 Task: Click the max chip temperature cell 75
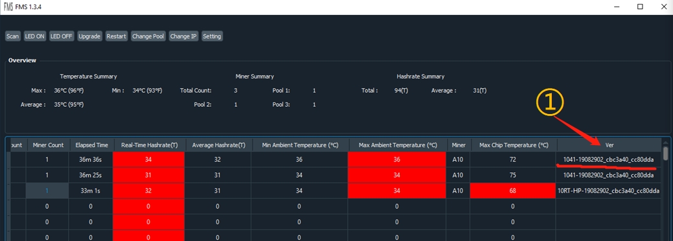pyautogui.click(x=514, y=175)
